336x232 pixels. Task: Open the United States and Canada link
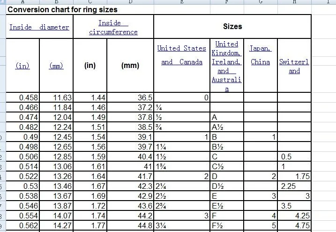182,55
